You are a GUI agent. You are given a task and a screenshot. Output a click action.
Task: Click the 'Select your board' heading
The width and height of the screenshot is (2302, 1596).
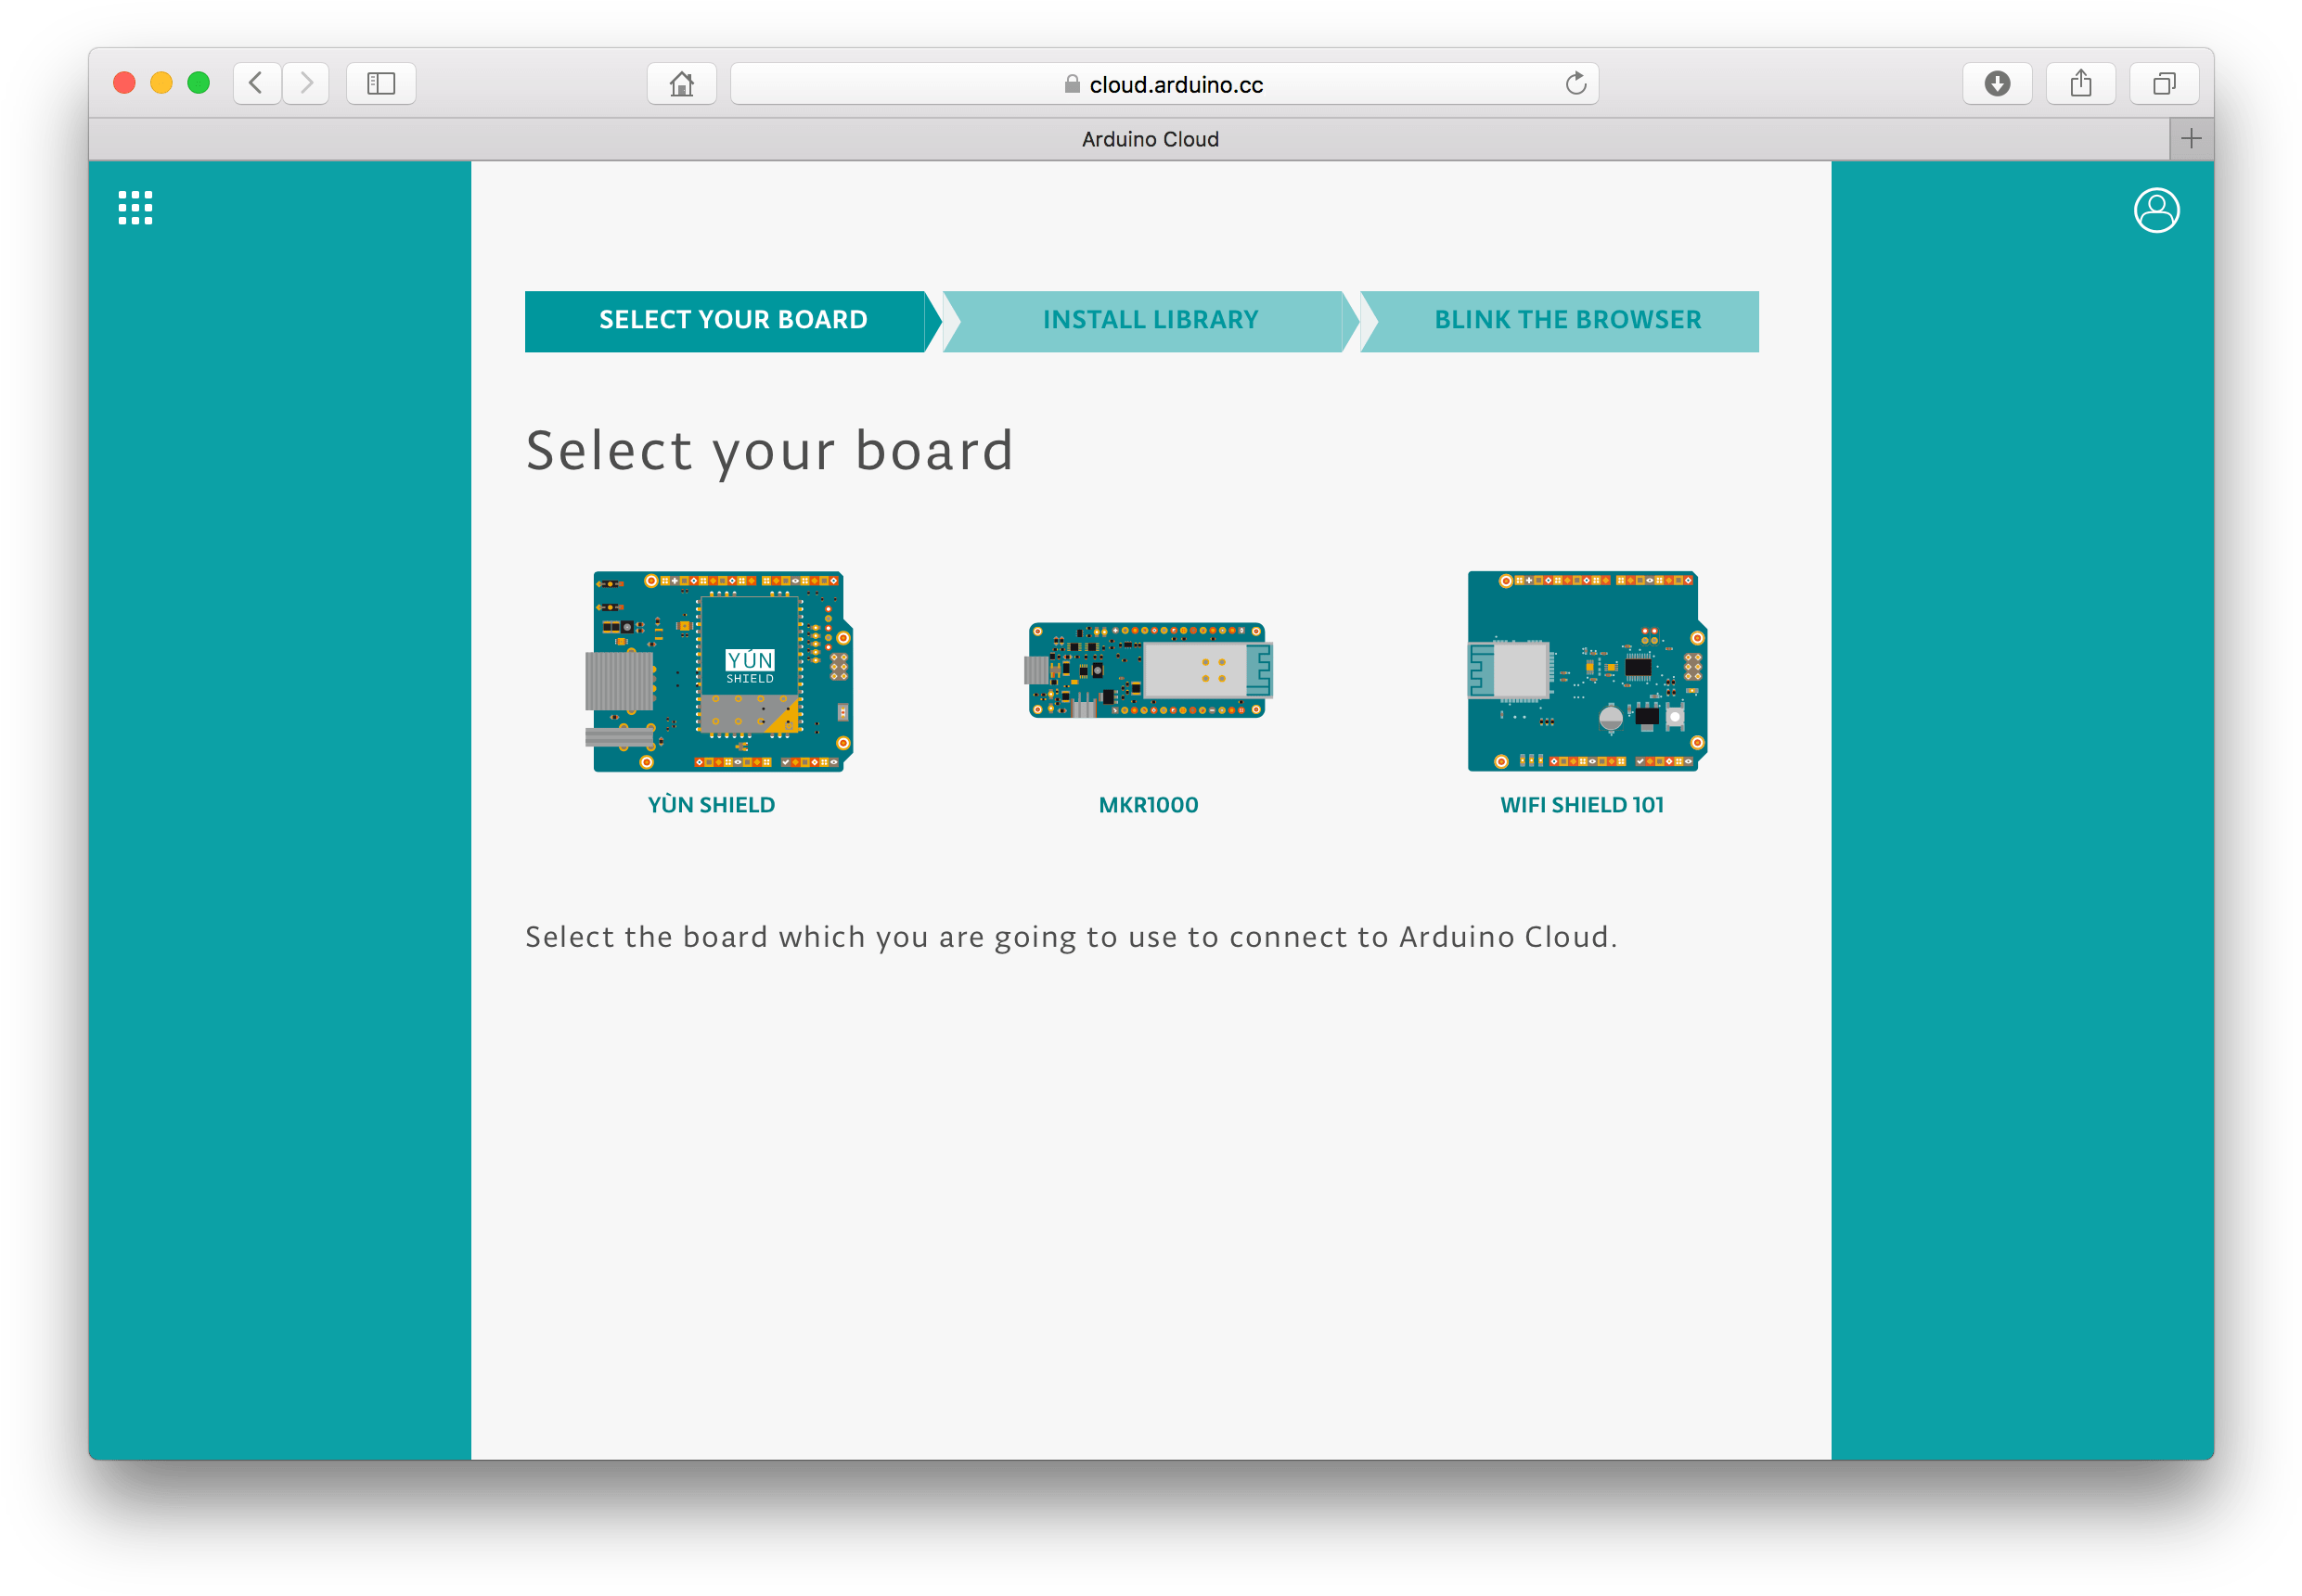point(769,452)
